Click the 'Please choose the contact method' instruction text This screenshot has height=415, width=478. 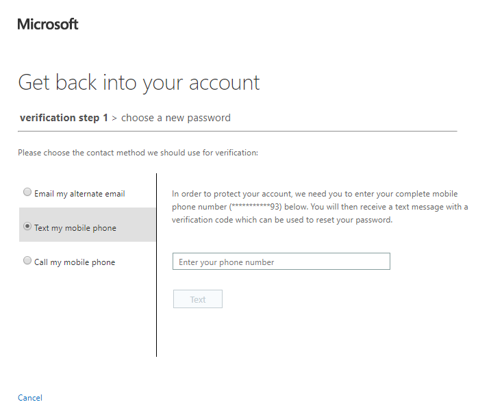138,153
